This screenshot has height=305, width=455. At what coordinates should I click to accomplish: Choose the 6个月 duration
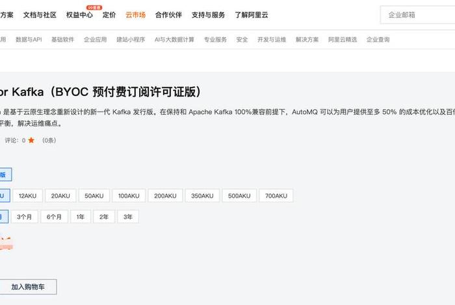[54, 217]
